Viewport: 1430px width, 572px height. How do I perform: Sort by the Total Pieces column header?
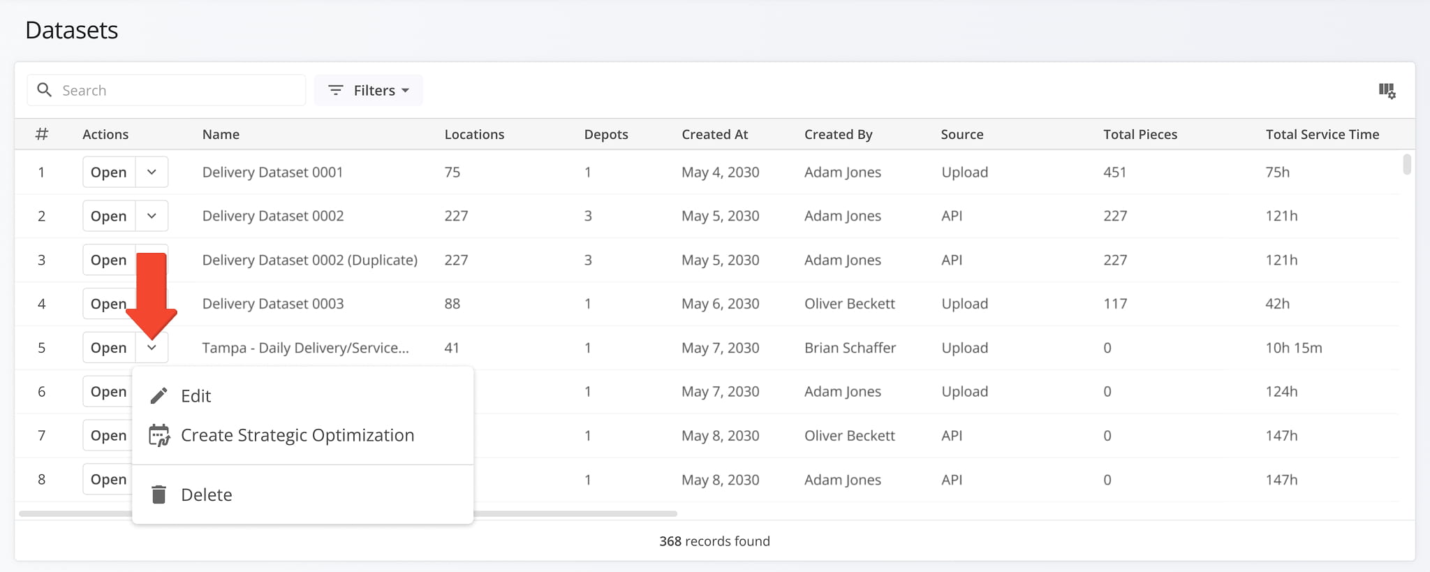point(1140,134)
